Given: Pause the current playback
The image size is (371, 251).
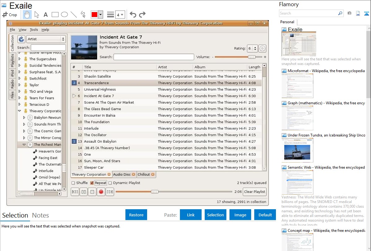Looking at the screenshot, I should [84, 192].
